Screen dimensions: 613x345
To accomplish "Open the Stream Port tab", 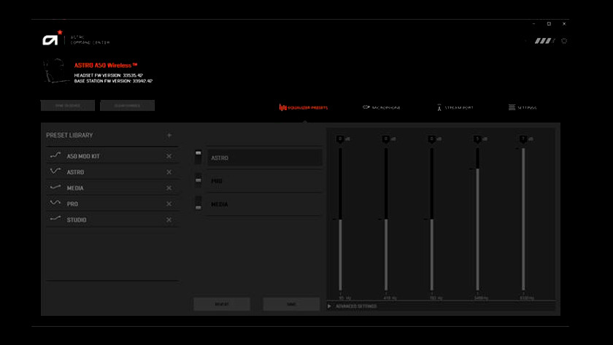I will pos(455,107).
